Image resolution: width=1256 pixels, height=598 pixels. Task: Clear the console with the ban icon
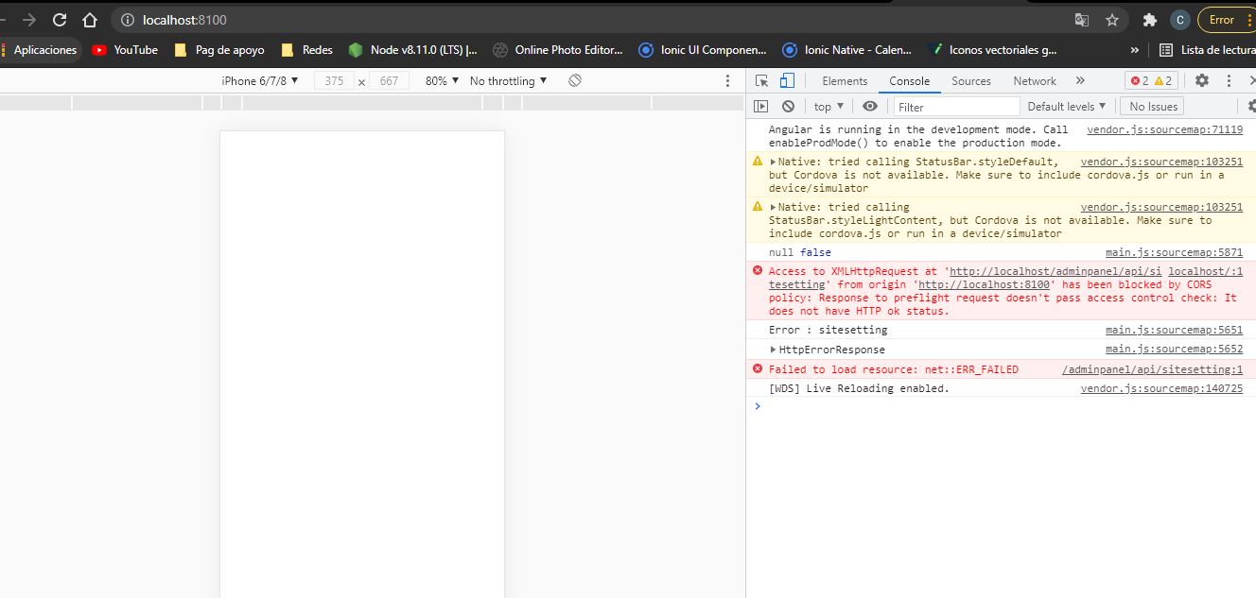[788, 107]
